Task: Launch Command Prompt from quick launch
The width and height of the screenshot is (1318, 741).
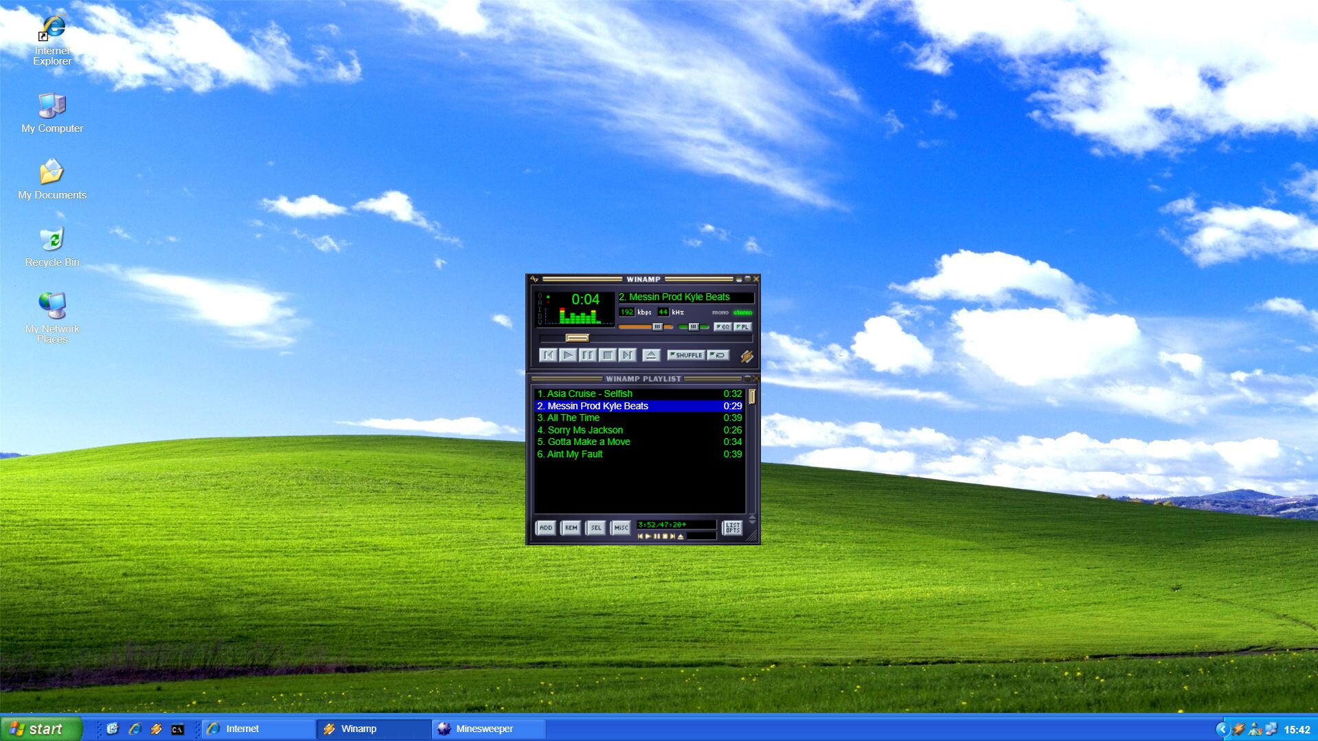Action: pyautogui.click(x=178, y=729)
